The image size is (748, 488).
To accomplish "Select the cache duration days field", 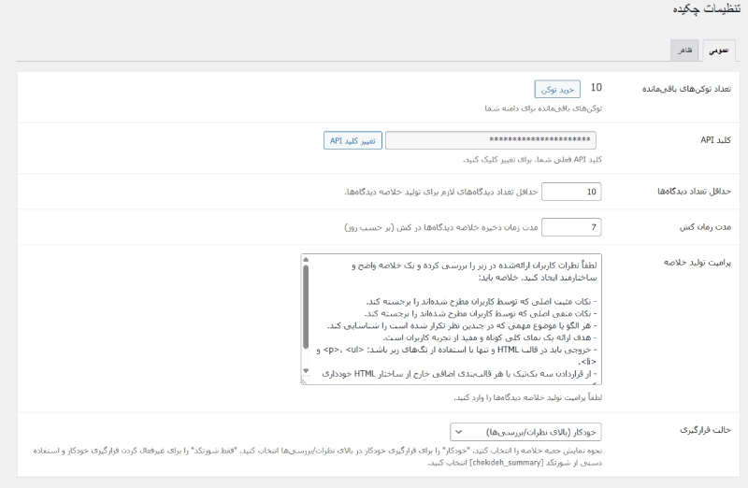I will [x=571, y=226].
